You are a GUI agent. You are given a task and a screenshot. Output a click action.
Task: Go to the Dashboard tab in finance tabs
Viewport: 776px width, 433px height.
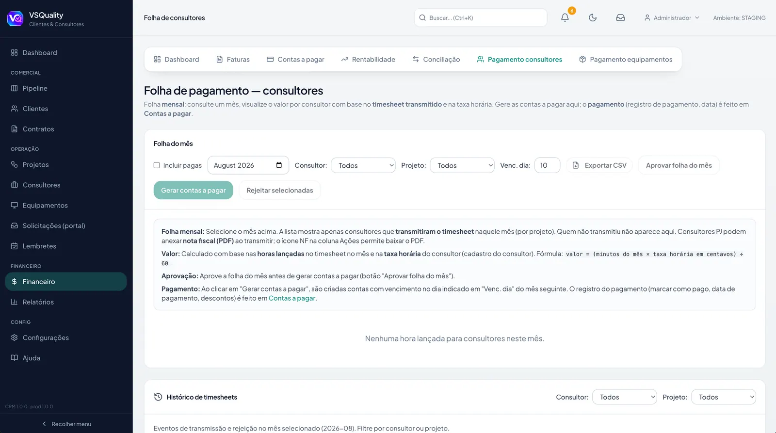tap(177, 60)
